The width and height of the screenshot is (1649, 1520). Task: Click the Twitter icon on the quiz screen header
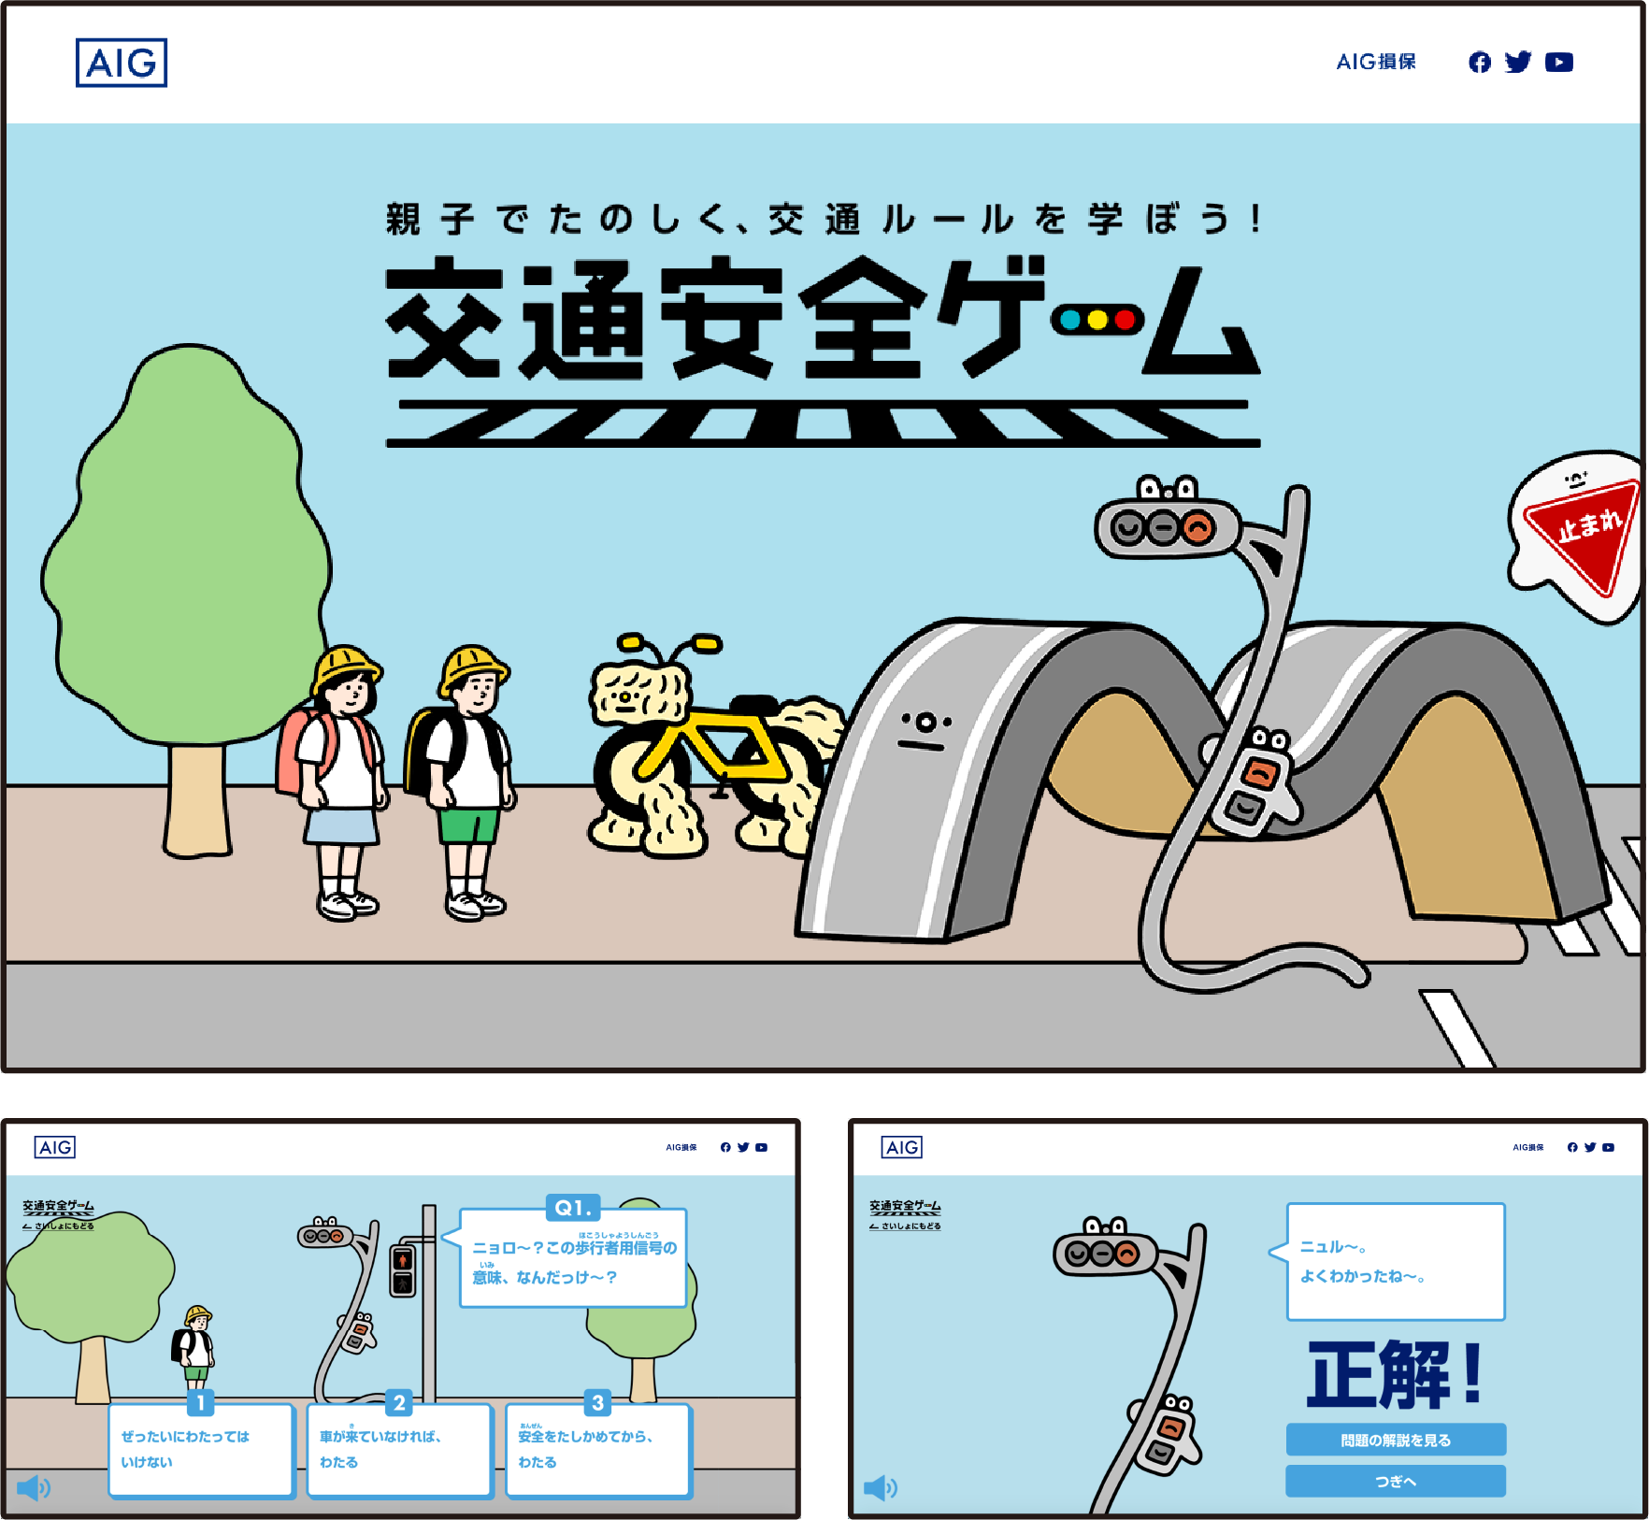pyautogui.click(x=743, y=1147)
